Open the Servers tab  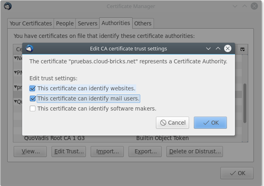(x=87, y=23)
